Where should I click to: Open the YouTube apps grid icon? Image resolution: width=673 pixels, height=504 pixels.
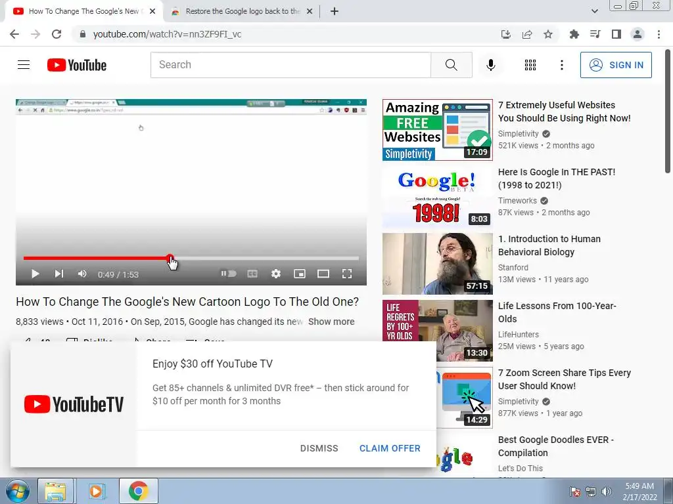[530, 65]
